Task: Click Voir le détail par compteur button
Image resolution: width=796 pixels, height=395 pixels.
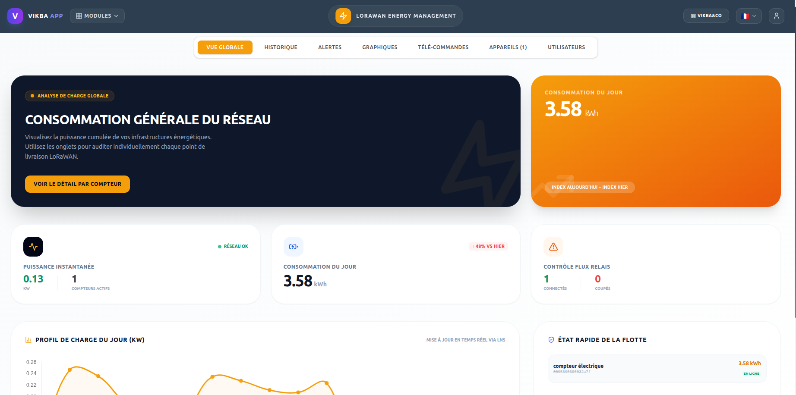Action: click(x=77, y=184)
